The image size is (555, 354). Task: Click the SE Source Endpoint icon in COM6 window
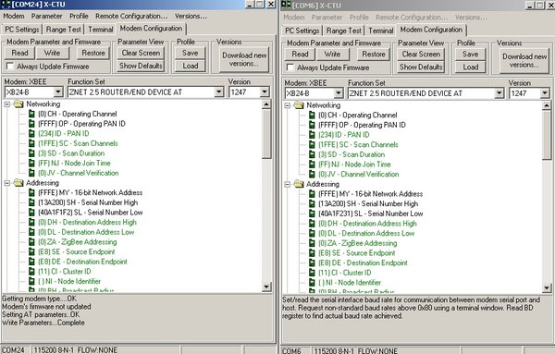[313, 253]
